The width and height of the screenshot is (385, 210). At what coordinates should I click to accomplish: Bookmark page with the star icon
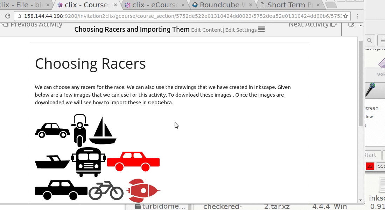[345, 16]
